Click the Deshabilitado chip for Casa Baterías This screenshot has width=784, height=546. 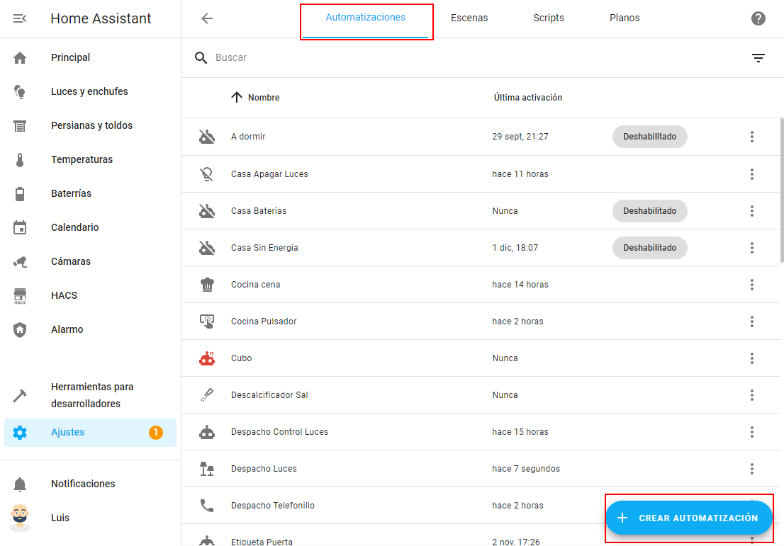(x=649, y=211)
